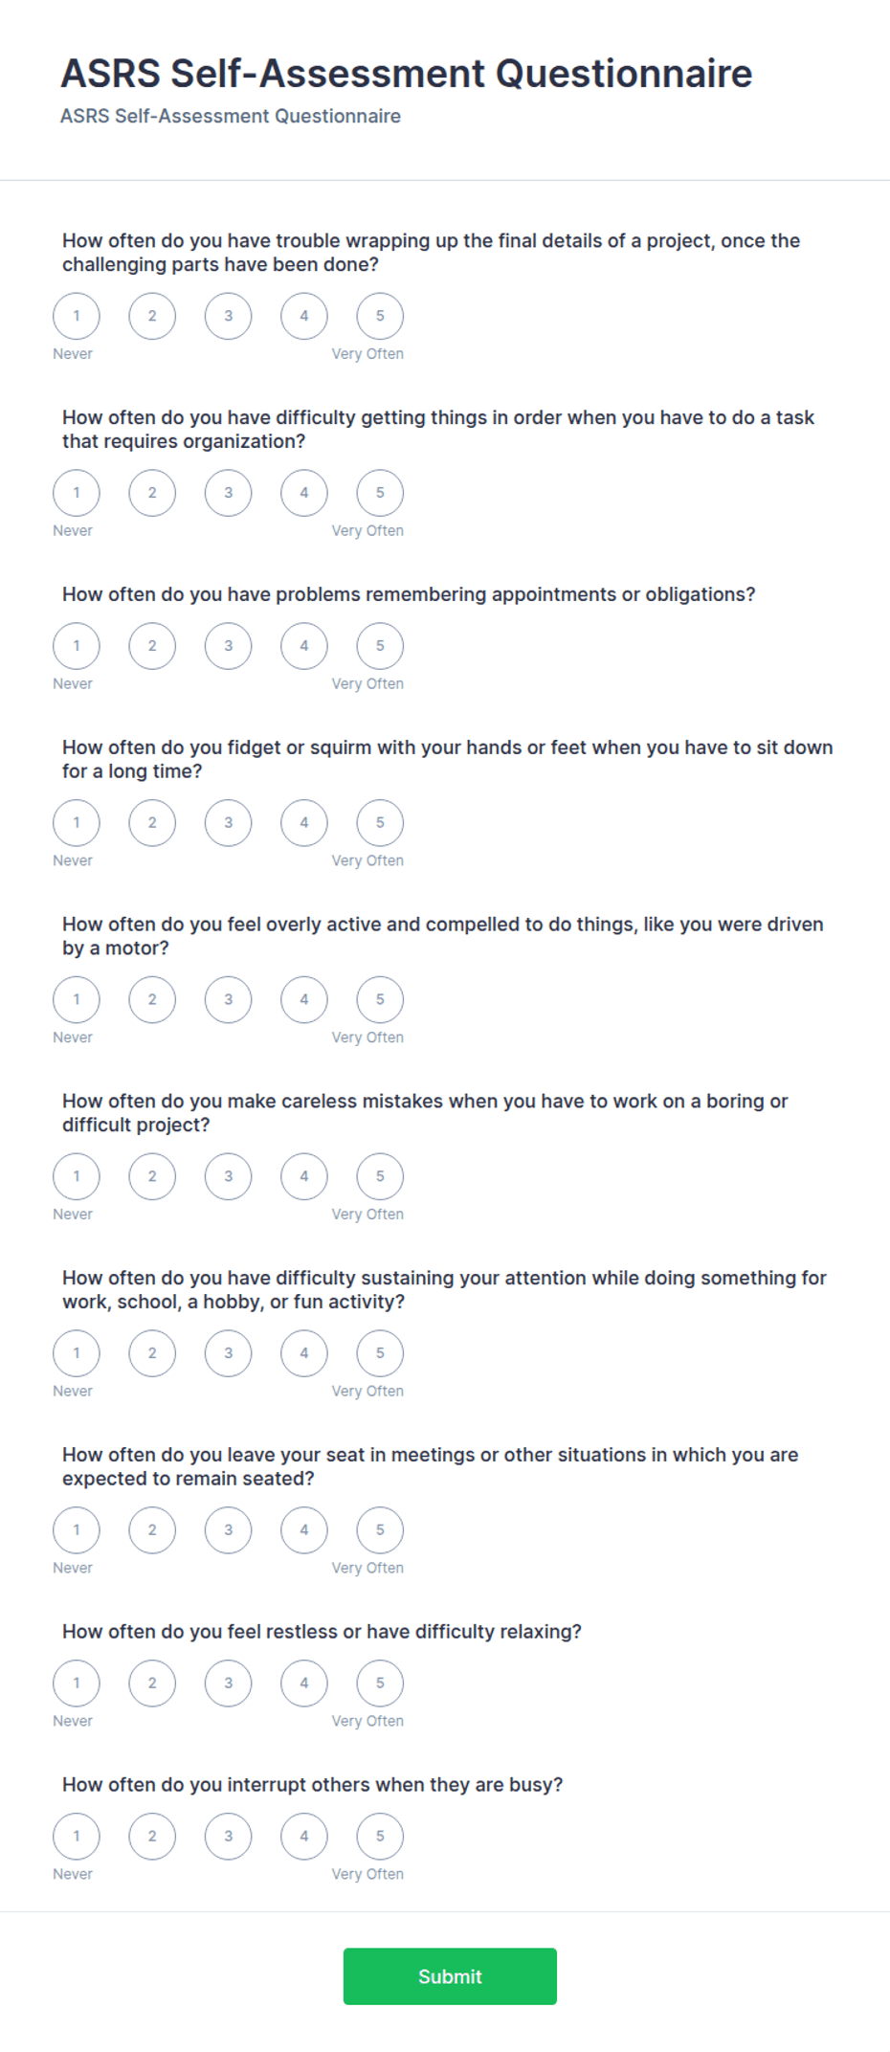Select rating 5 for leaving seat question
Screen dimensions: 890x2052
point(380,1530)
